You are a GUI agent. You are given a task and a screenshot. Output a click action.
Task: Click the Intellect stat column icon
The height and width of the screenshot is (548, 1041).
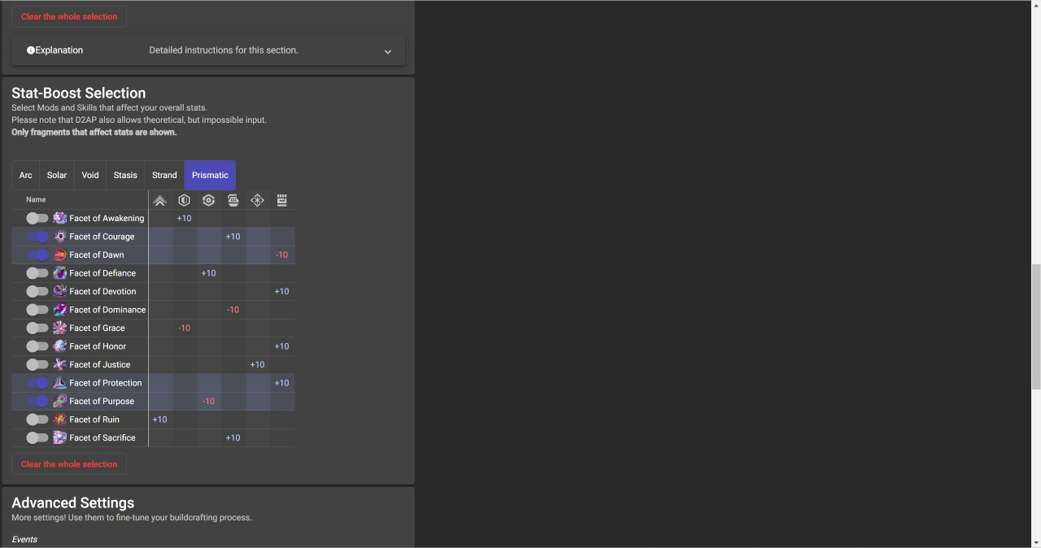[258, 200]
